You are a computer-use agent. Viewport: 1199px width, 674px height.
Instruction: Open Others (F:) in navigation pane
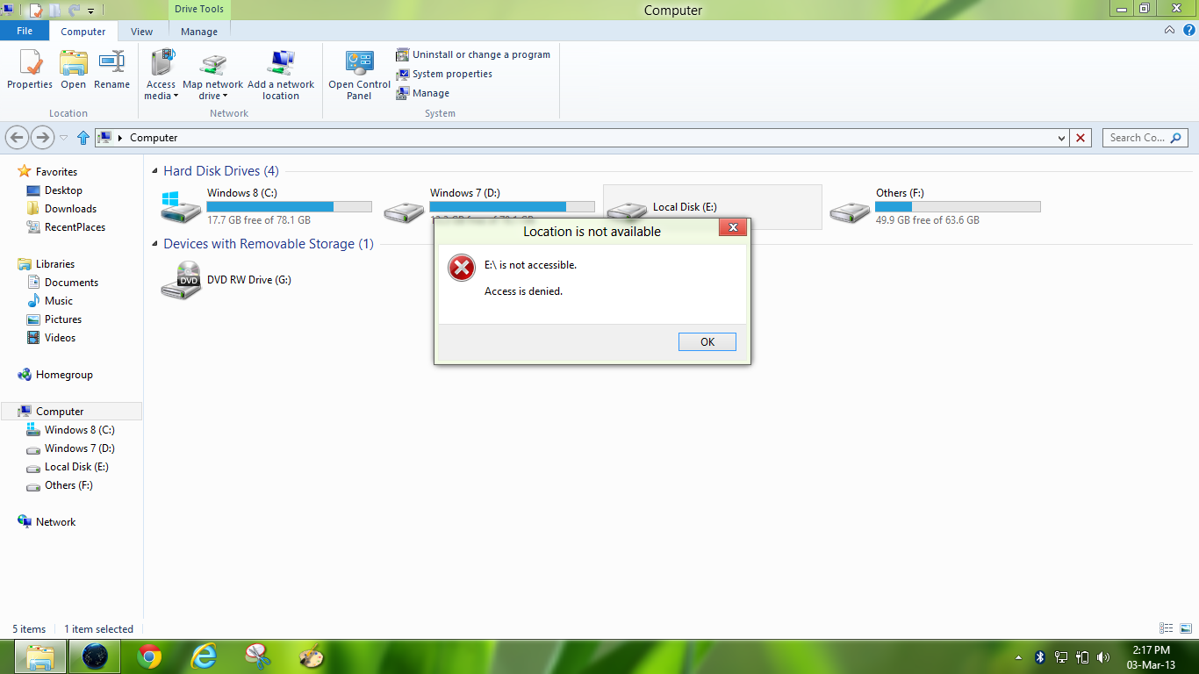tap(68, 485)
